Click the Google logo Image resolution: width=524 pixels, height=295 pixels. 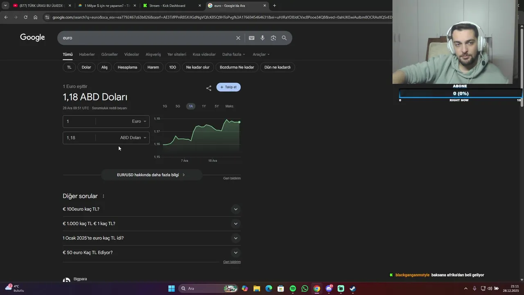(x=32, y=38)
